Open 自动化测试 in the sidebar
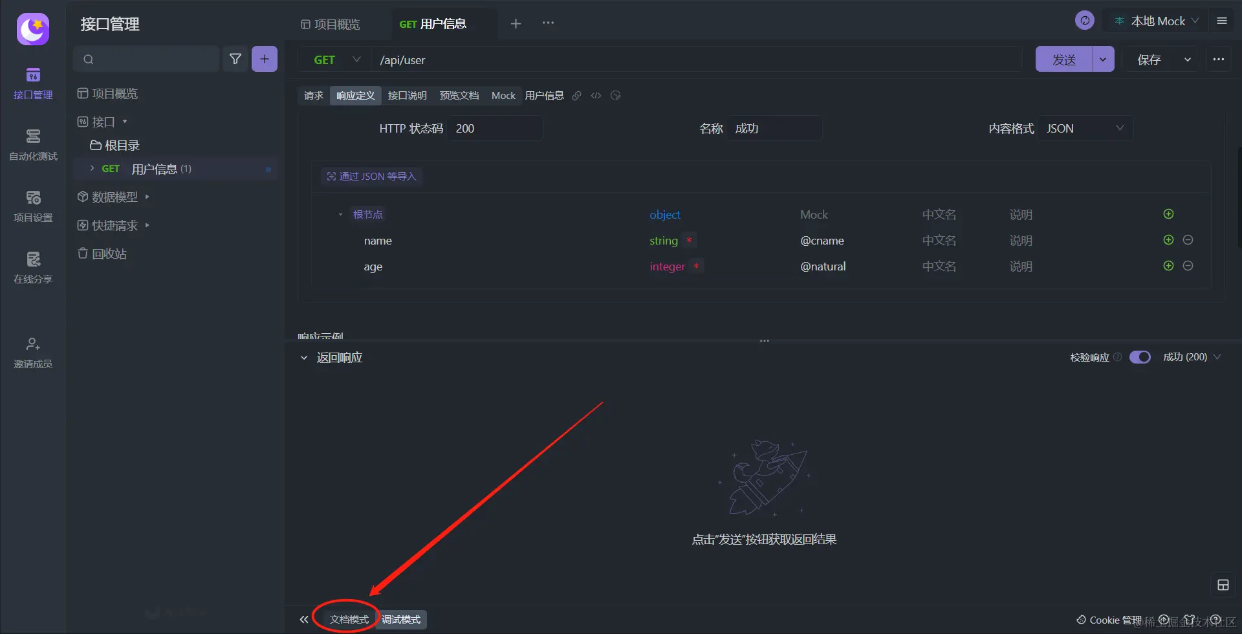1242x634 pixels. (x=33, y=145)
